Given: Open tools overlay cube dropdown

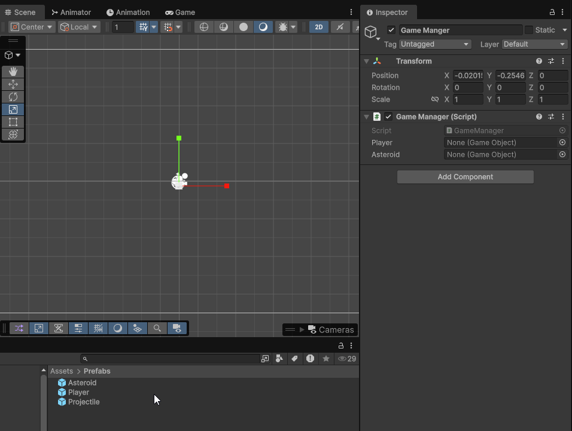Looking at the screenshot, I should [x=13, y=55].
